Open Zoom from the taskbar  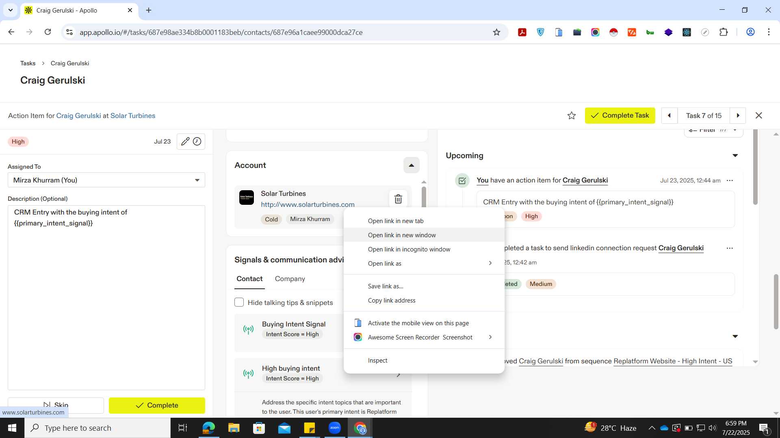click(x=335, y=428)
